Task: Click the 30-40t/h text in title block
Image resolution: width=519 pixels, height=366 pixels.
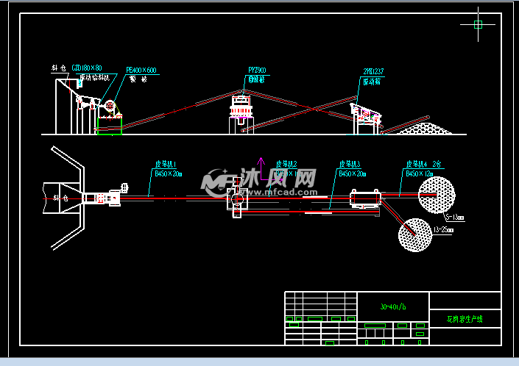Action: [x=392, y=304]
